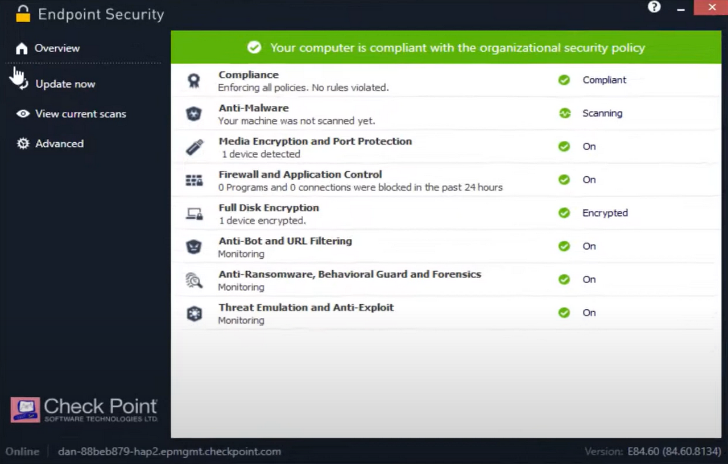Click the green compliance banner message
The width and height of the screenshot is (728, 464).
457,48
